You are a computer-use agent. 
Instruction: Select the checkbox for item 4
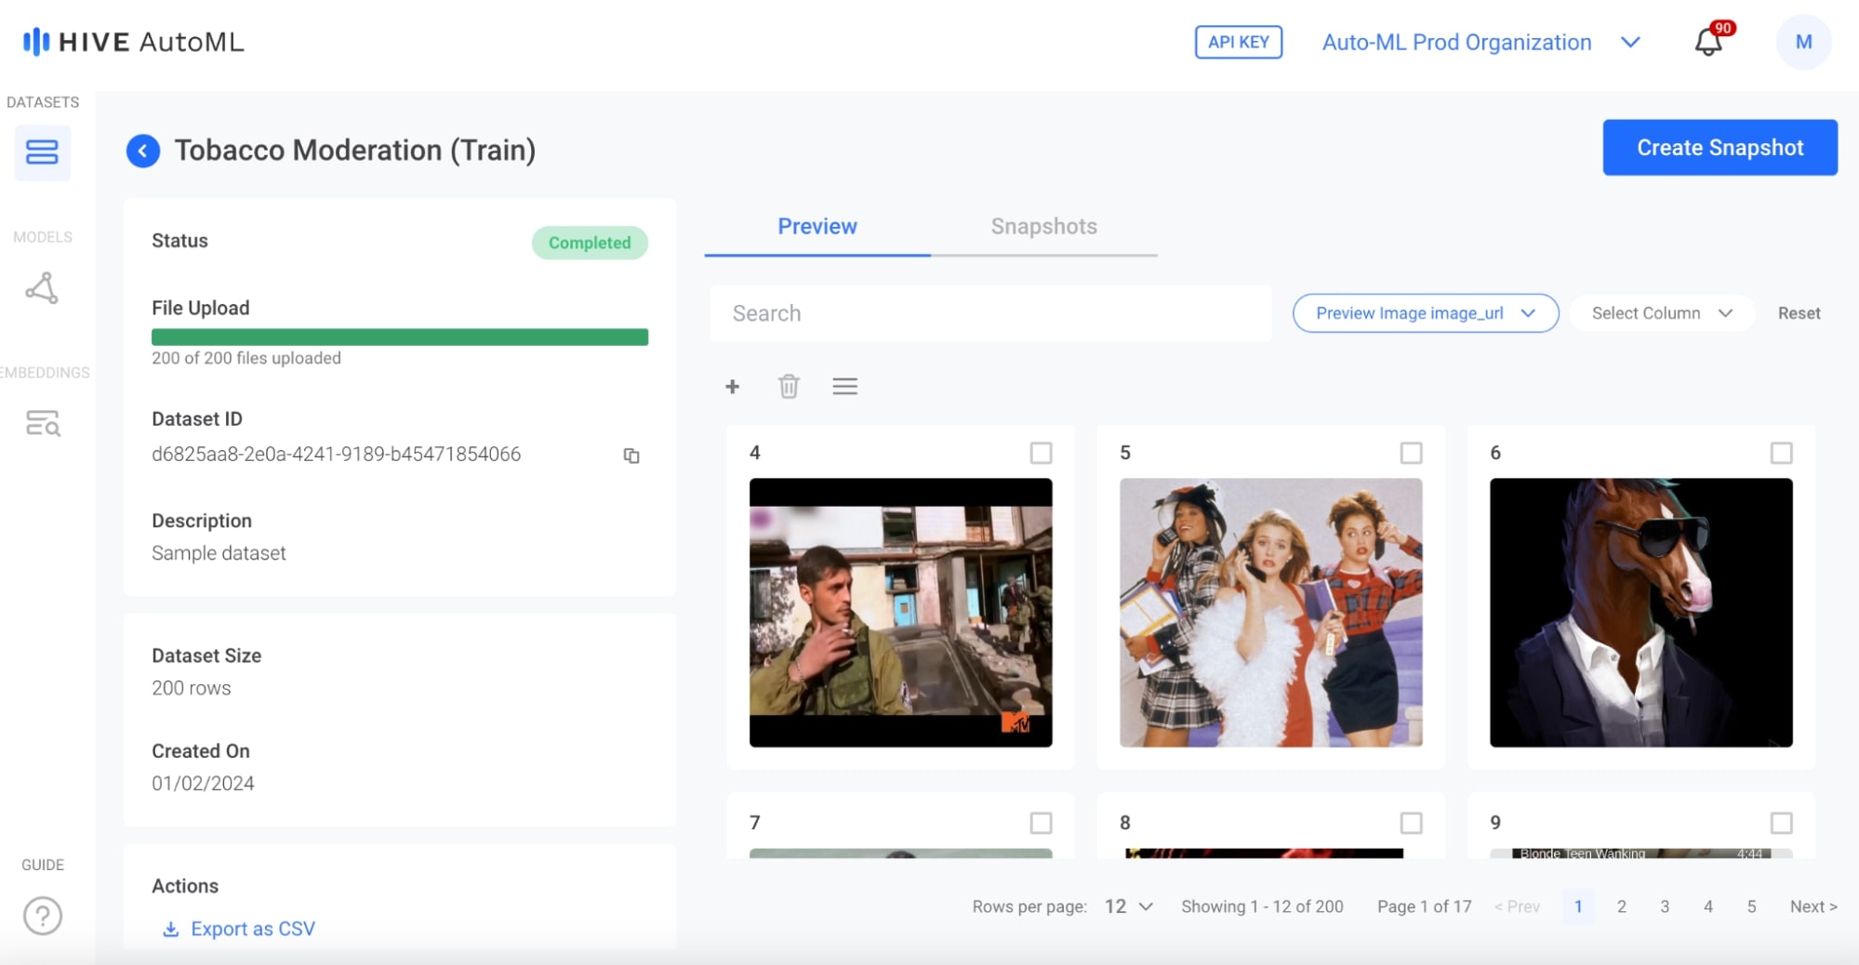click(x=1041, y=453)
